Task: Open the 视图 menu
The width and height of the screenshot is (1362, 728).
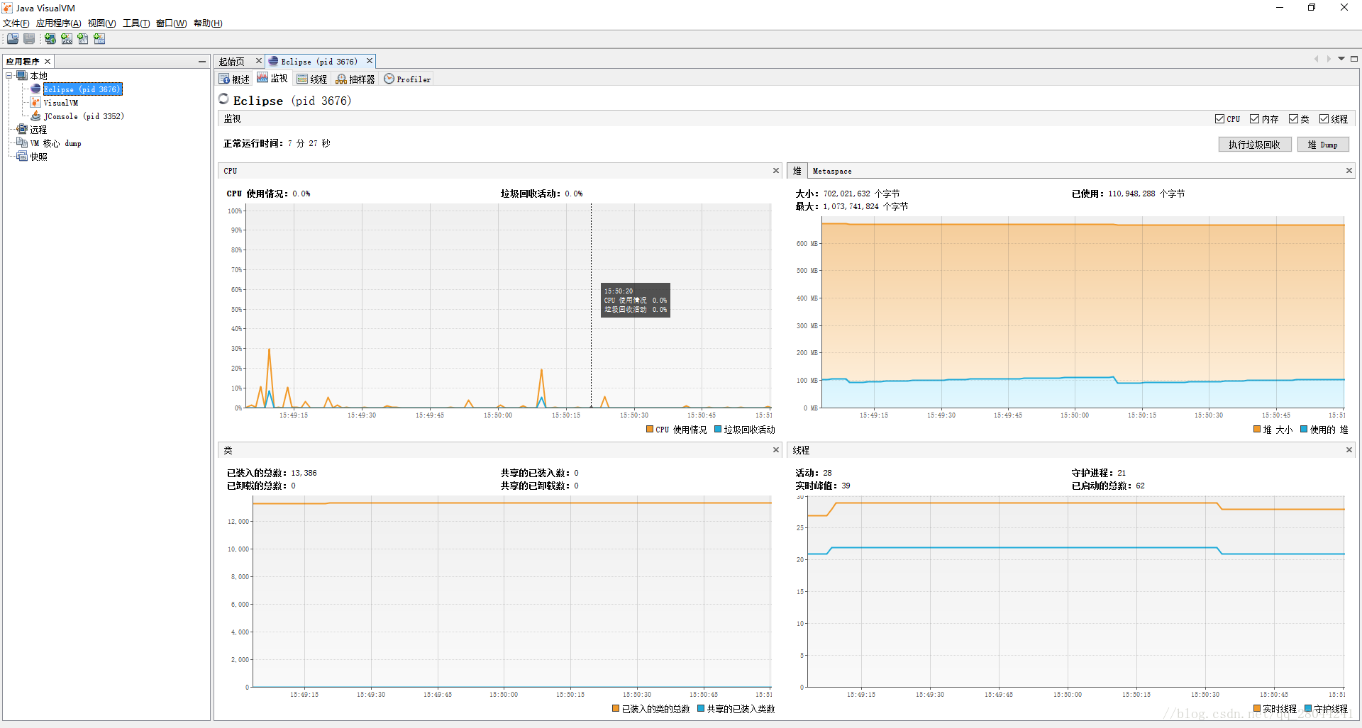Action: tap(101, 23)
